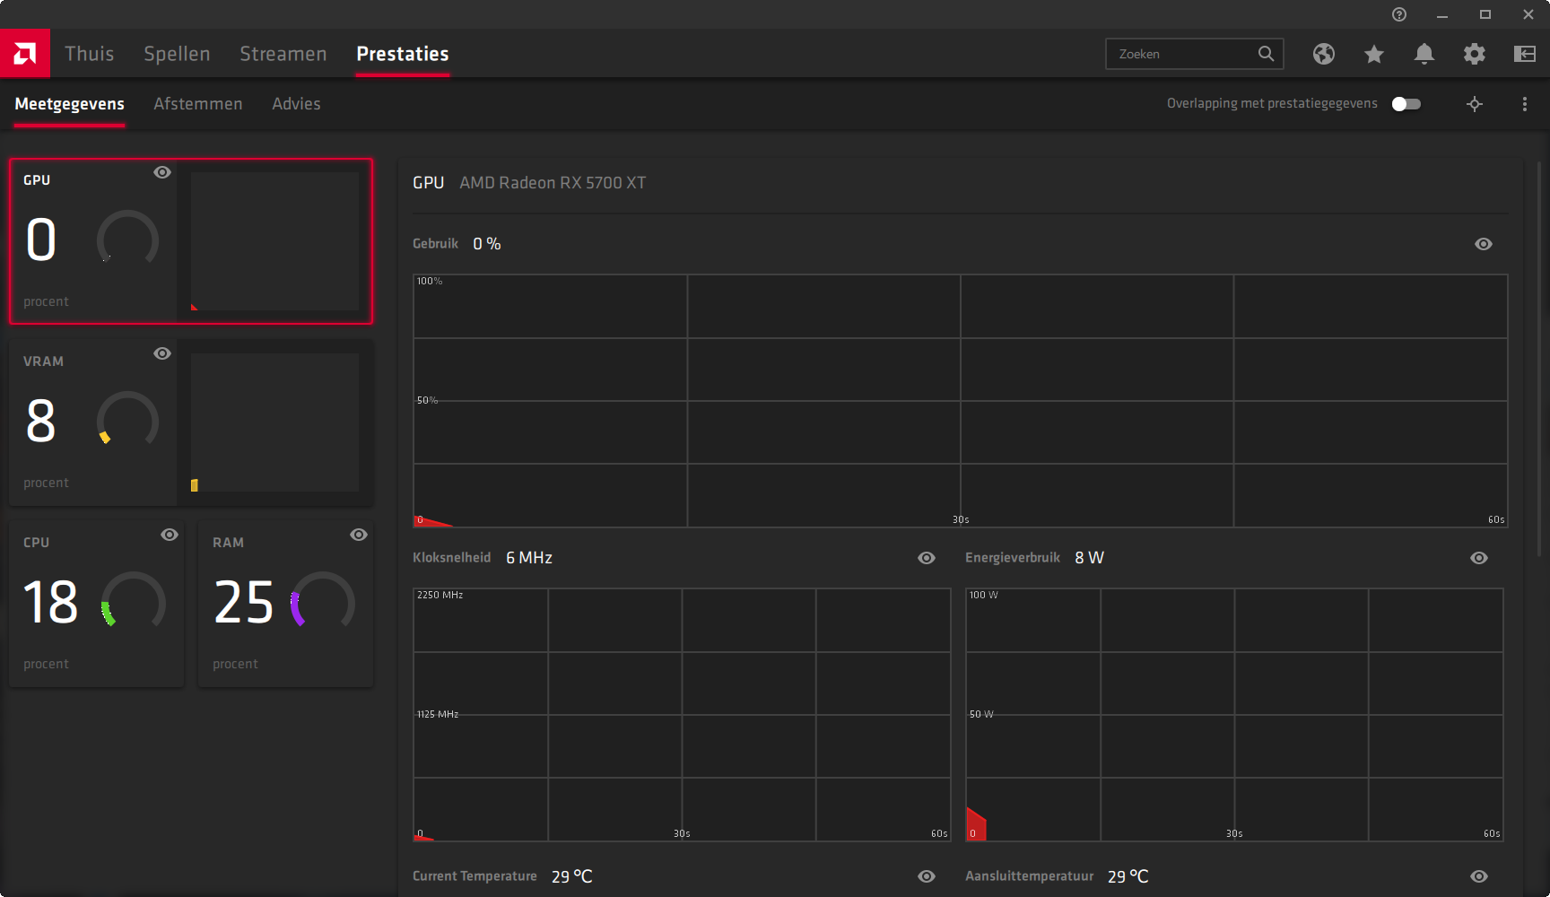Click the Energieverbruik power graph
The width and height of the screenshot is (1550, 897).
[1234, 715]
